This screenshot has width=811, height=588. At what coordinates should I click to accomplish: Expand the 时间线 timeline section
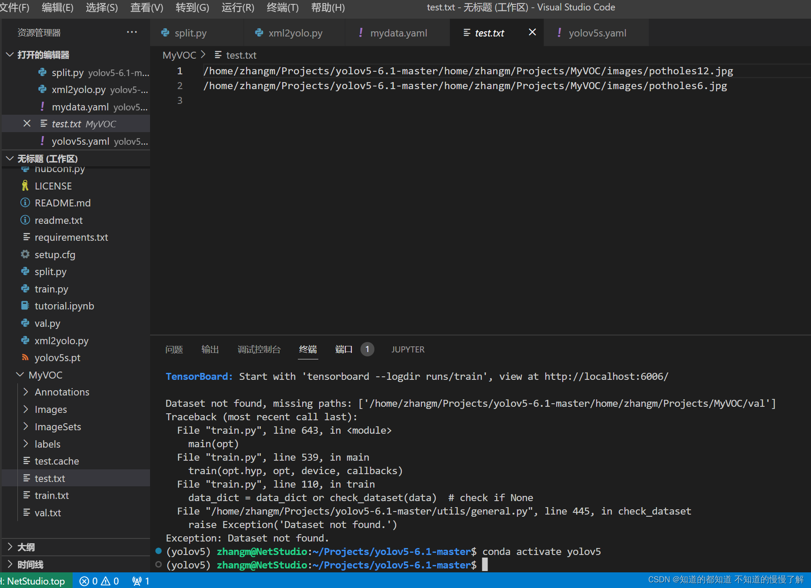10,564
